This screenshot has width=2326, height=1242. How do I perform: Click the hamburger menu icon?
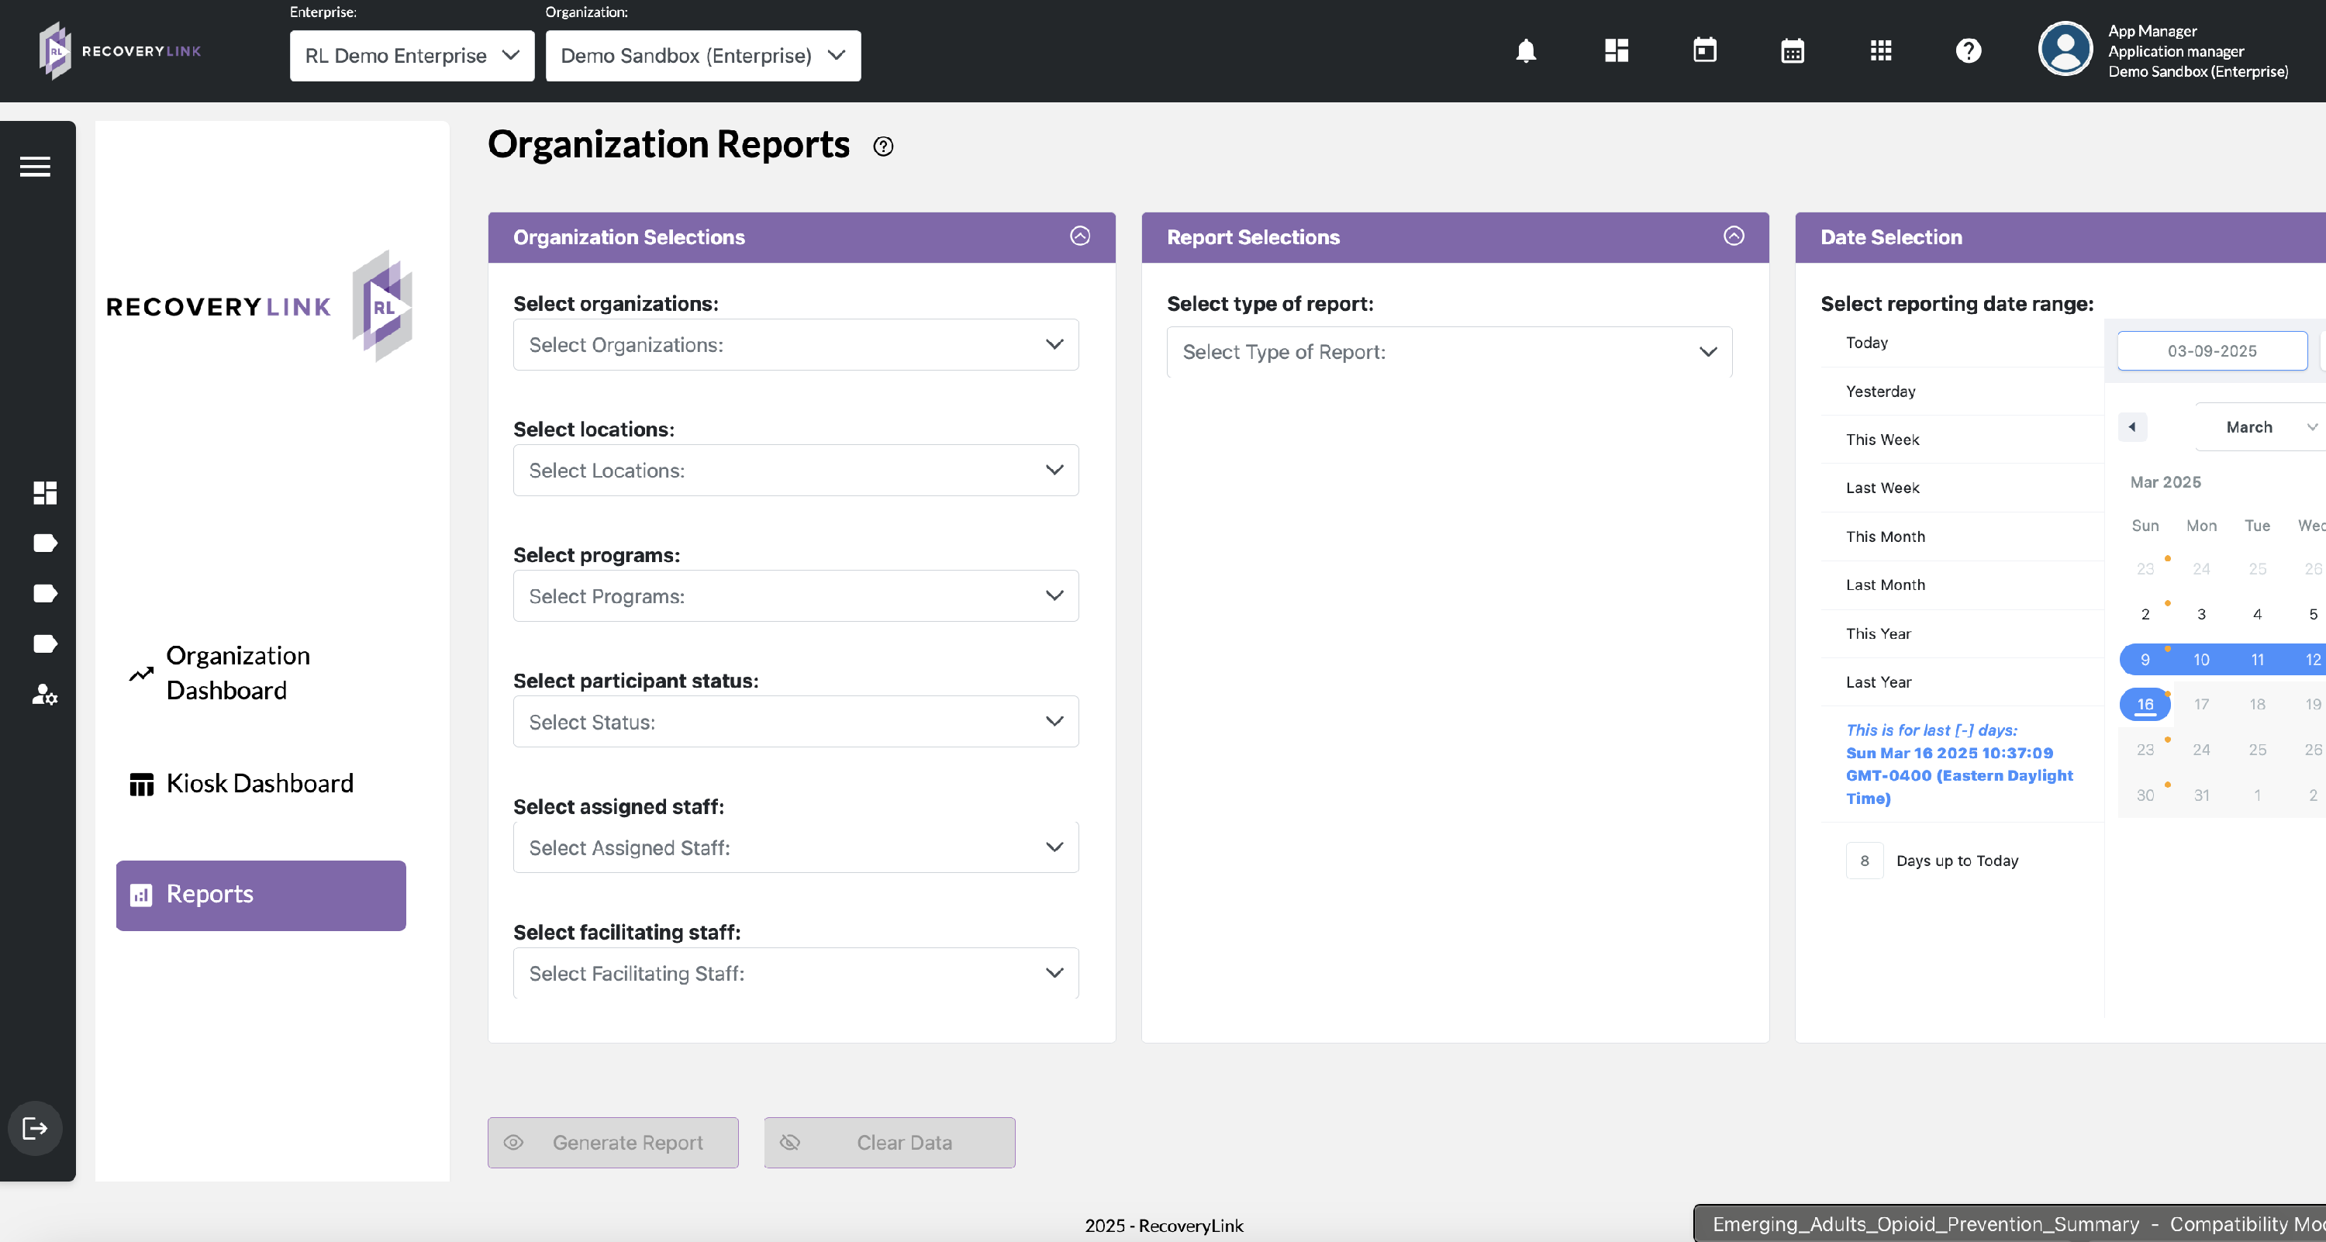coord(35,167)
